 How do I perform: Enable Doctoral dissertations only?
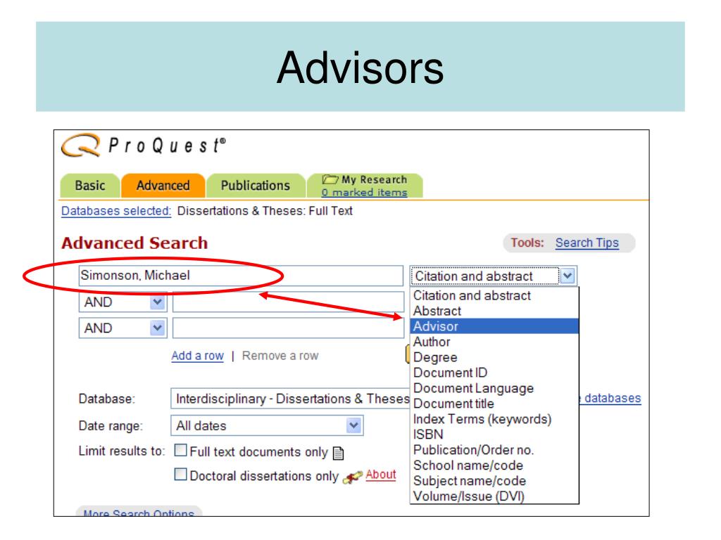[x=181, y=474]
